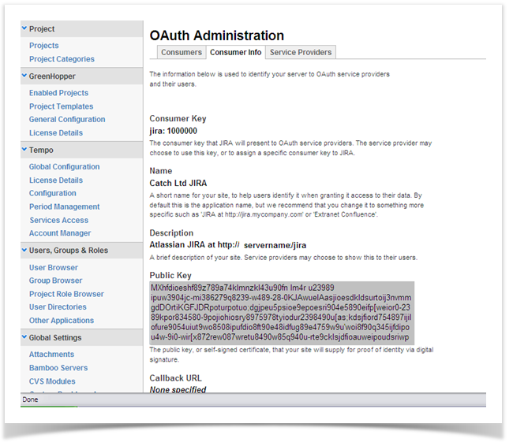Open Account Manager link

pyautogui.click(x=60, y=233)
